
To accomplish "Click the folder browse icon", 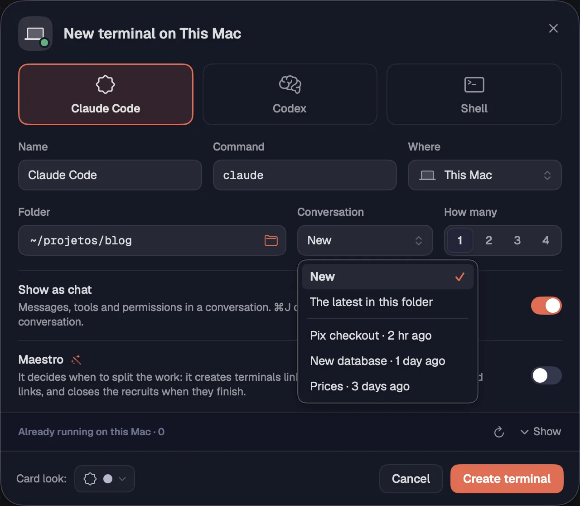I will pyautogui.click(x=271, y=240).
